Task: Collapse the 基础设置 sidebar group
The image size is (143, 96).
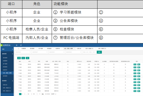Action: pyautogui.click(x=12, y=54)
